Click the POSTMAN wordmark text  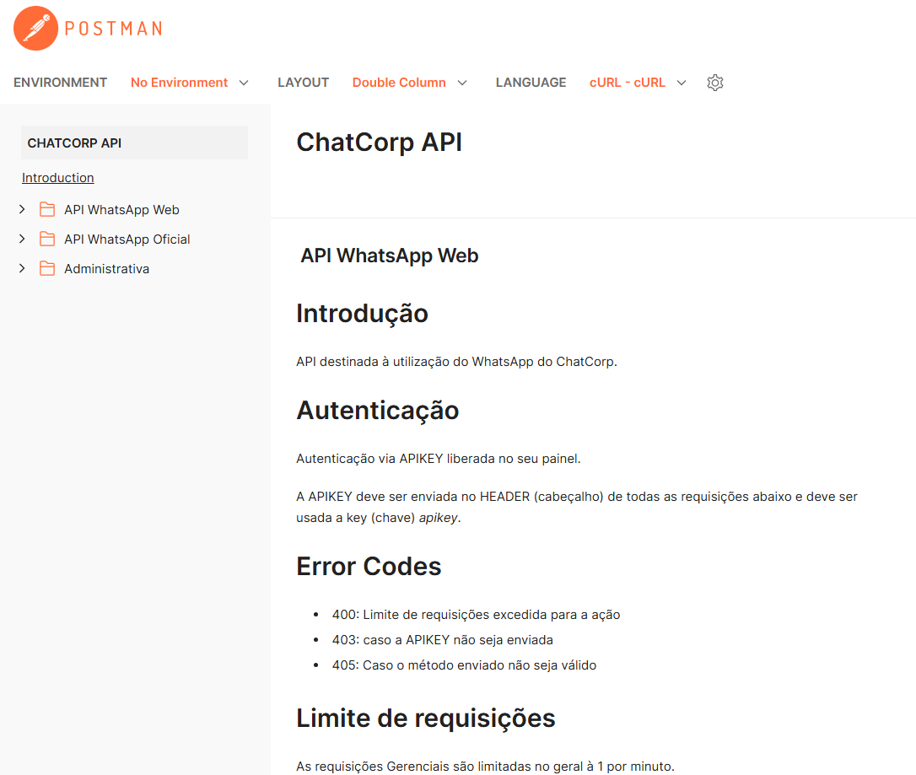click(113, 29)
